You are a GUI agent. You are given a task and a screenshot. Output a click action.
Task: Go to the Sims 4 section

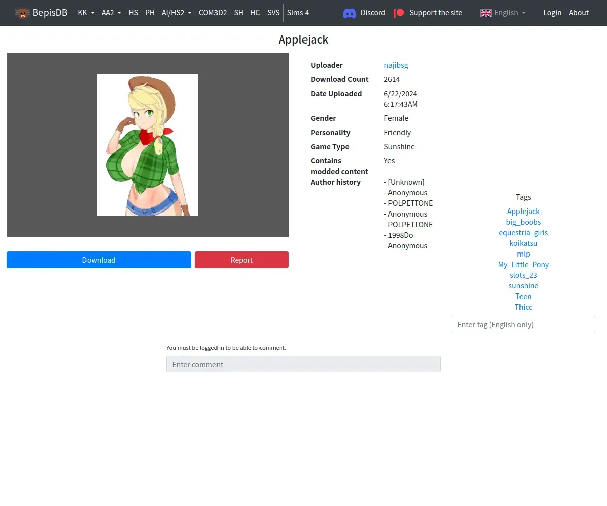(298, 13)
